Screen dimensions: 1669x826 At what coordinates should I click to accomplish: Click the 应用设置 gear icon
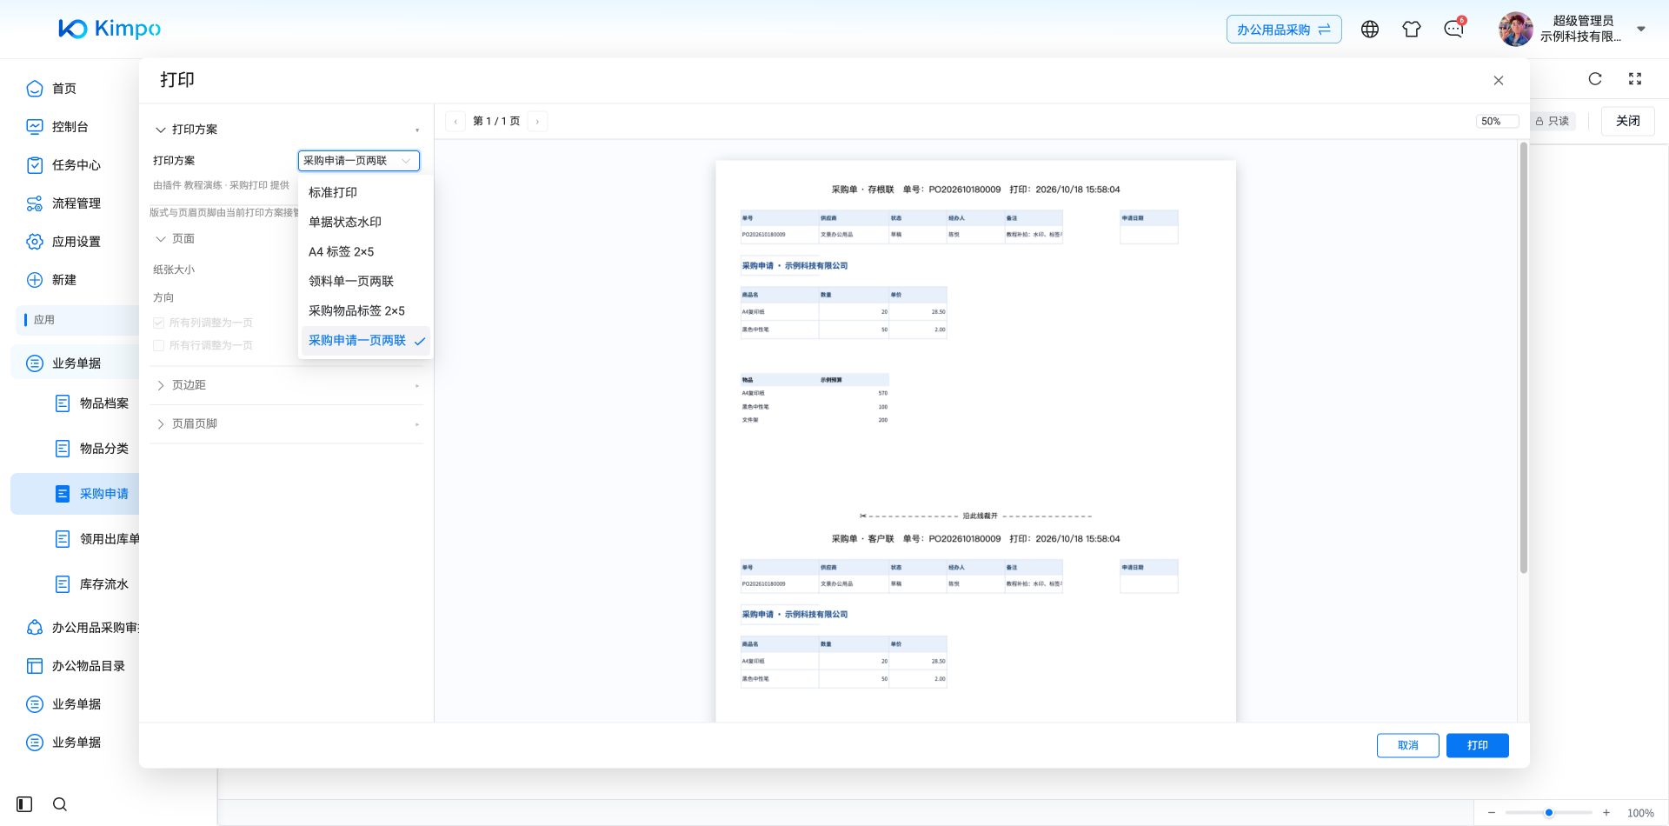[x=35, y=242]
